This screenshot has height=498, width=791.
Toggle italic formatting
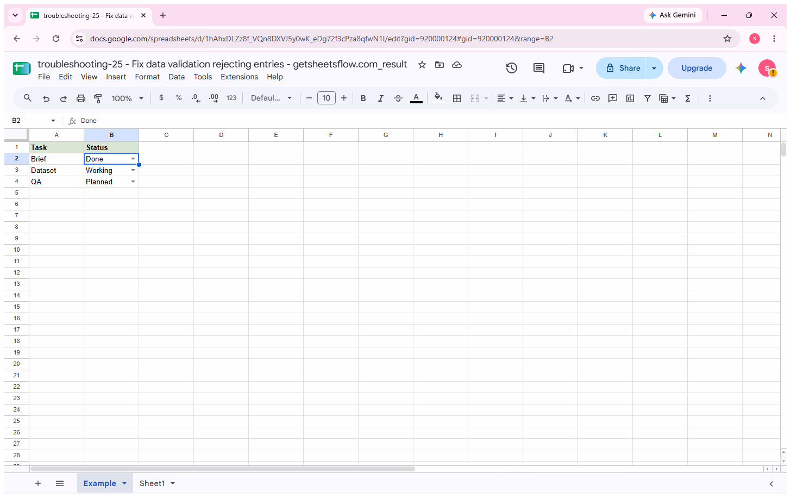381,98
